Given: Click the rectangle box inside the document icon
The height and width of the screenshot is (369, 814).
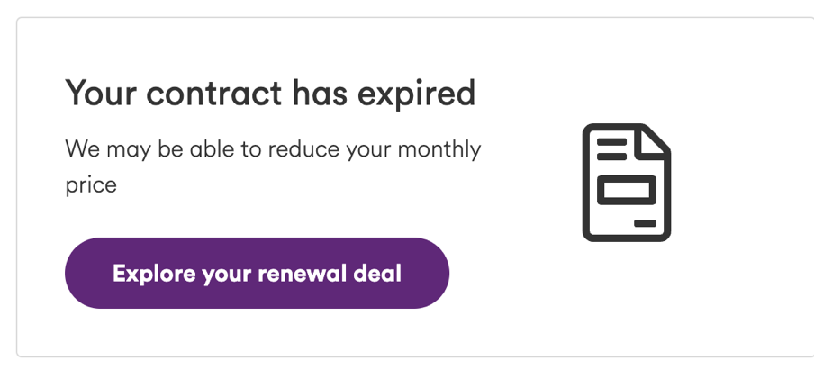Looking at the screenshot, I should click(627, 190).
